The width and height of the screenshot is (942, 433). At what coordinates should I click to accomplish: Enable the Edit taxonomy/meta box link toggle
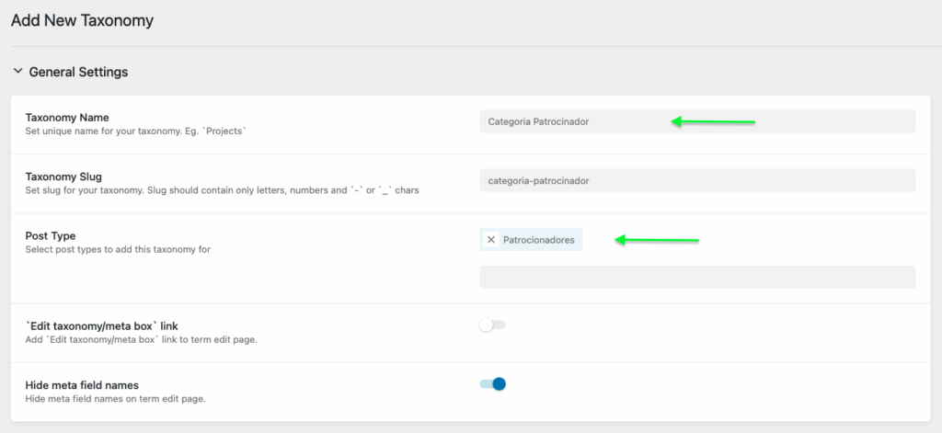point(492,325)
